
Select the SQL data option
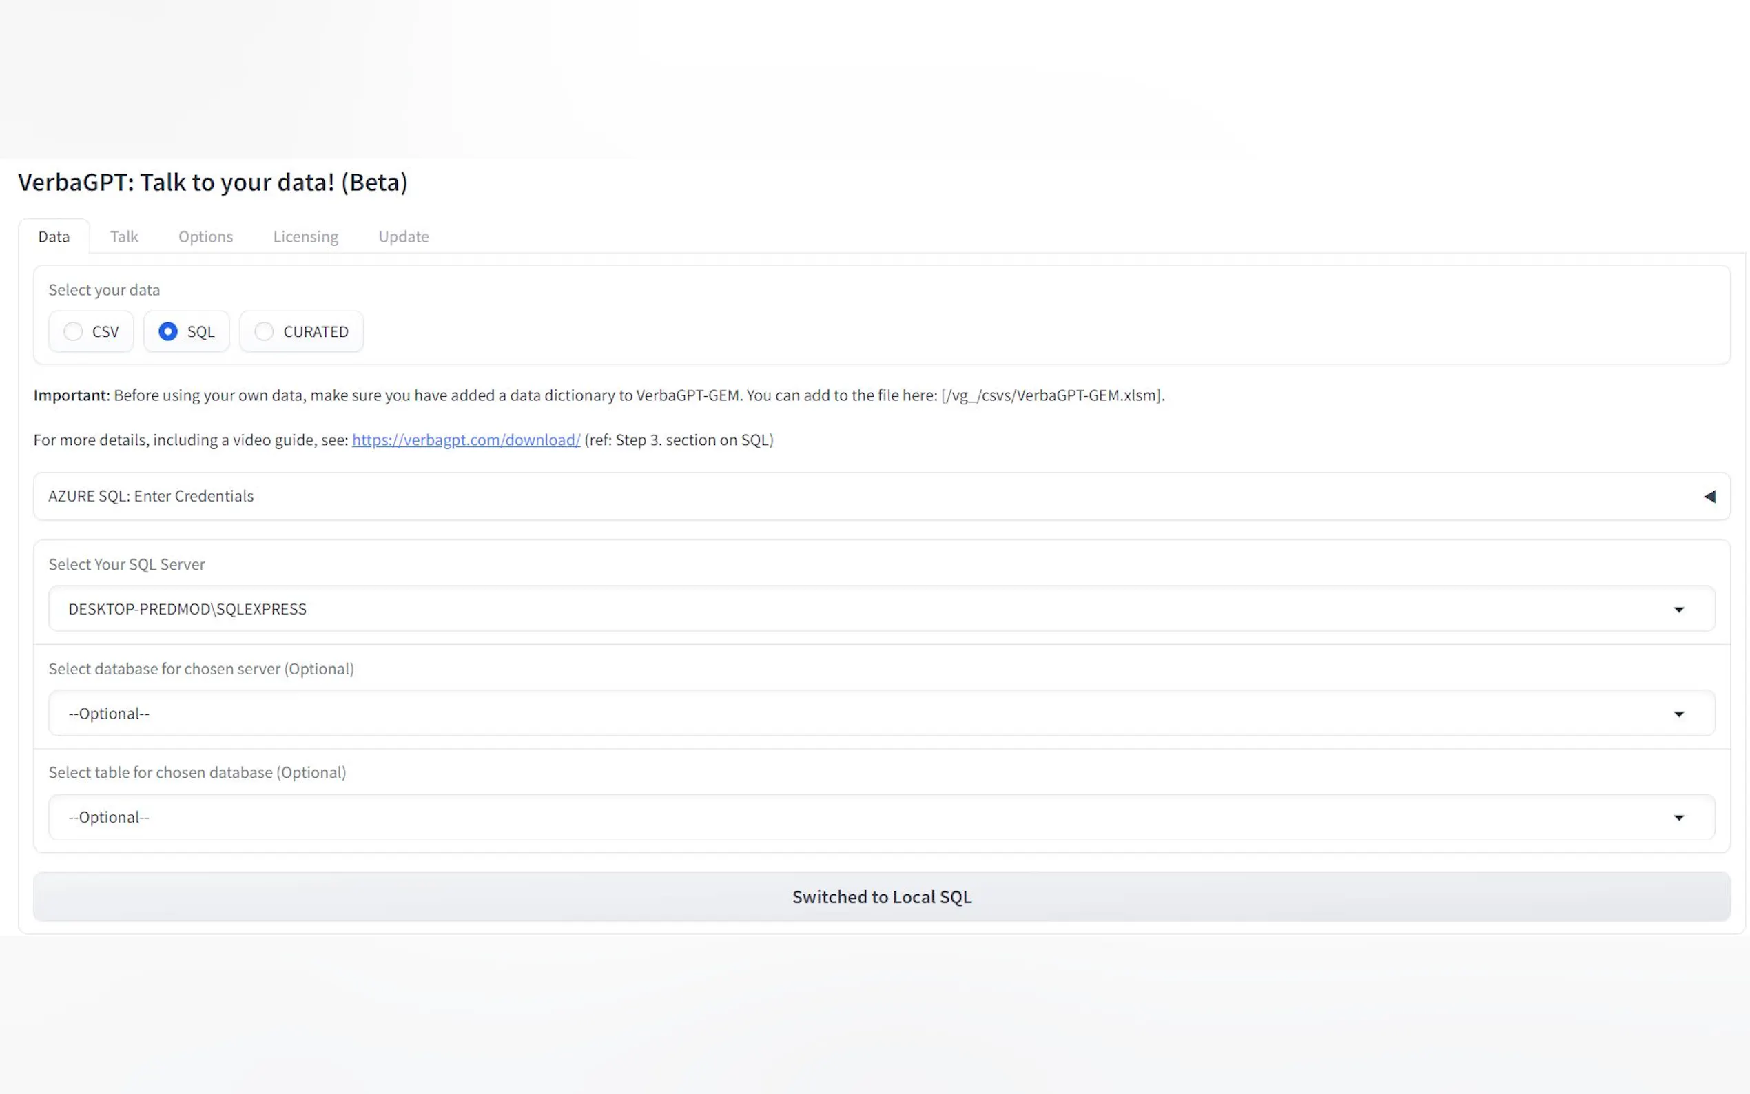(x=168, y=331)
